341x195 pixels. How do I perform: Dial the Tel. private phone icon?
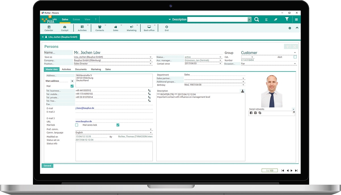(x=149, y=97)
